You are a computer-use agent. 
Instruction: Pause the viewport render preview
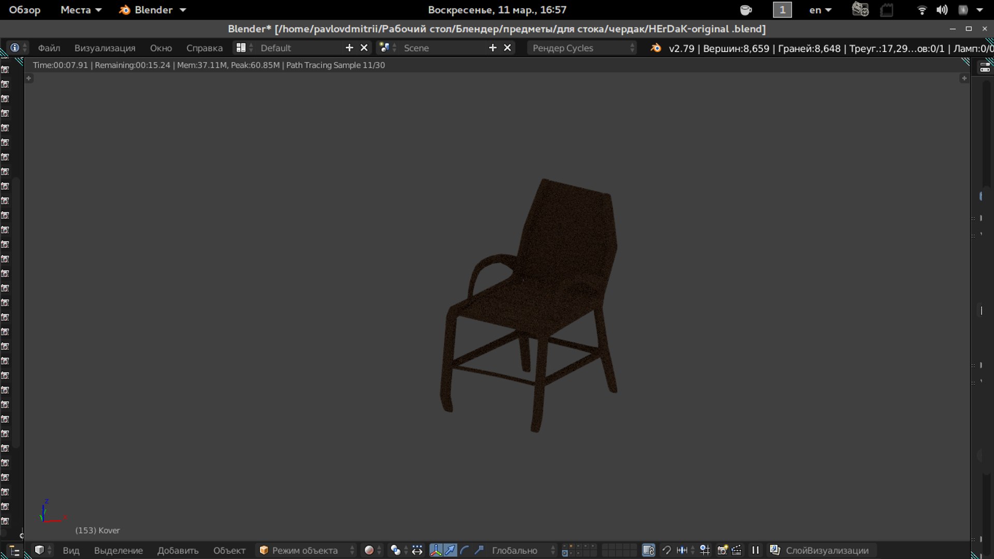point(755,550)
